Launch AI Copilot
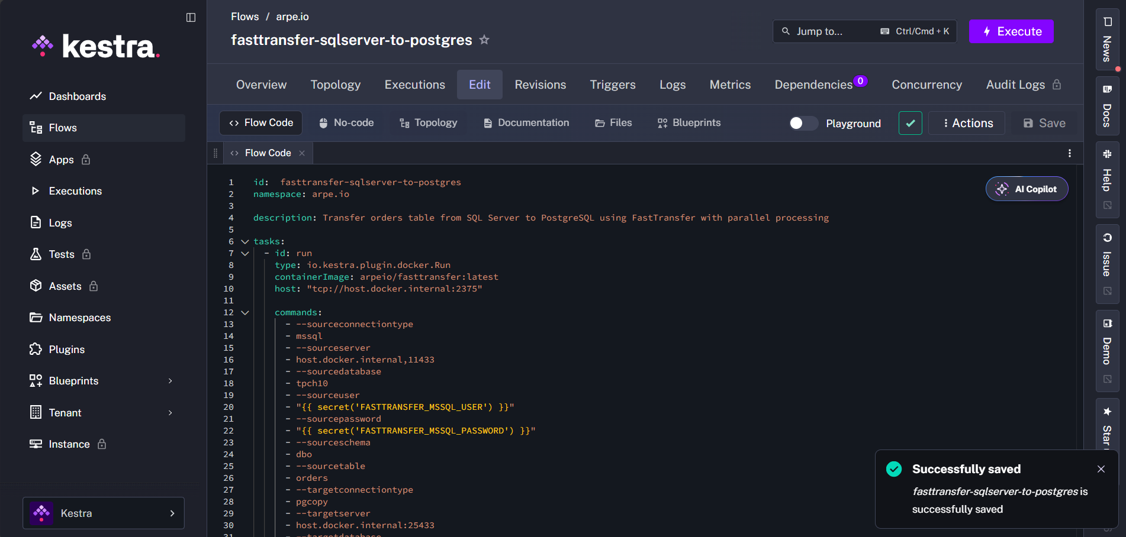This screenshot has height=537, width=1126. click(1027, 189)
